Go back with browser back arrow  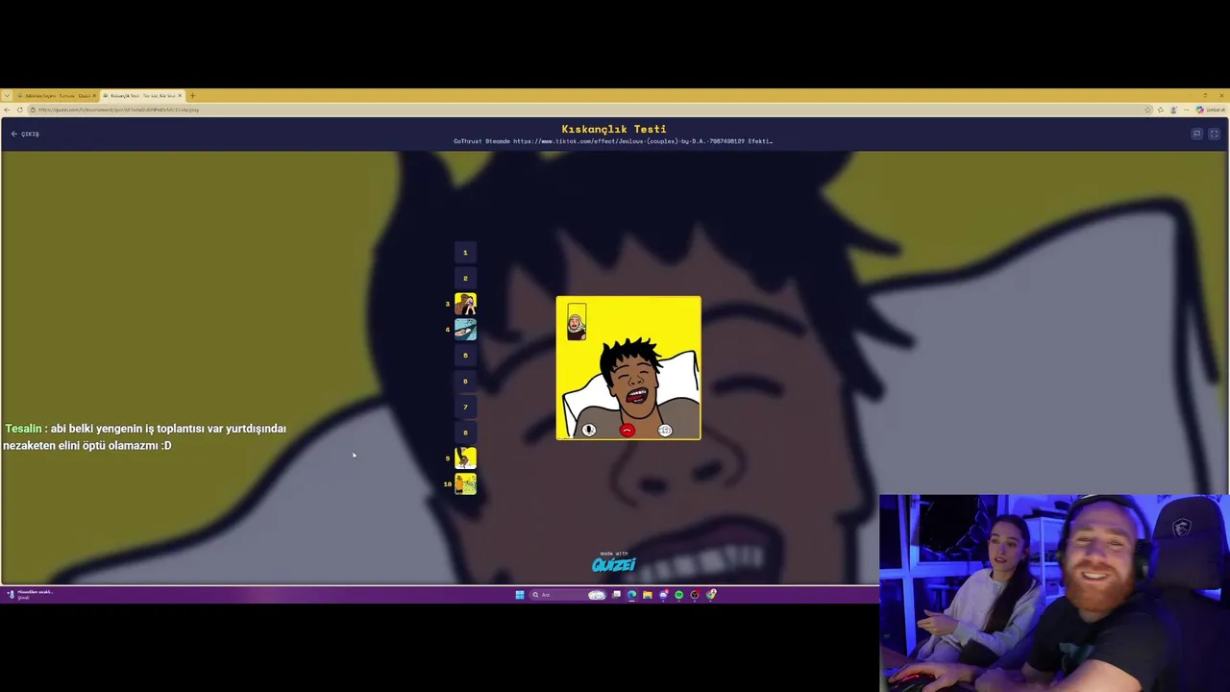coord(7,110)
